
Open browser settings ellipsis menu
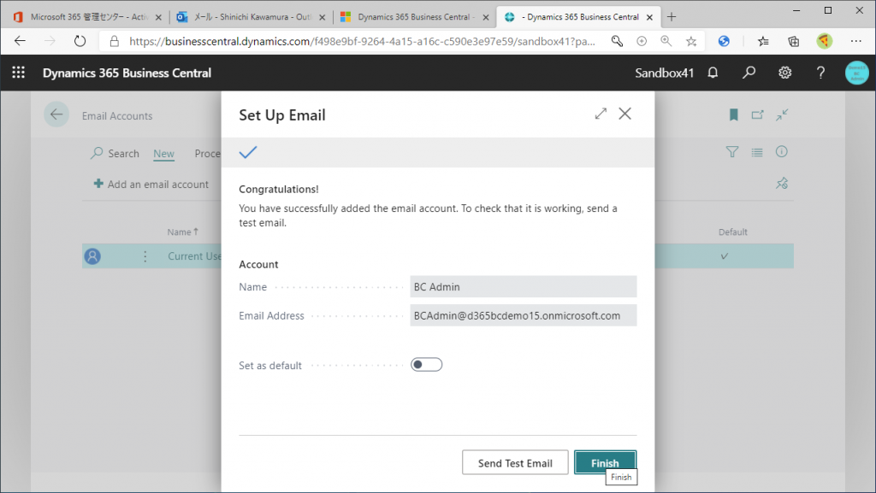855,41
